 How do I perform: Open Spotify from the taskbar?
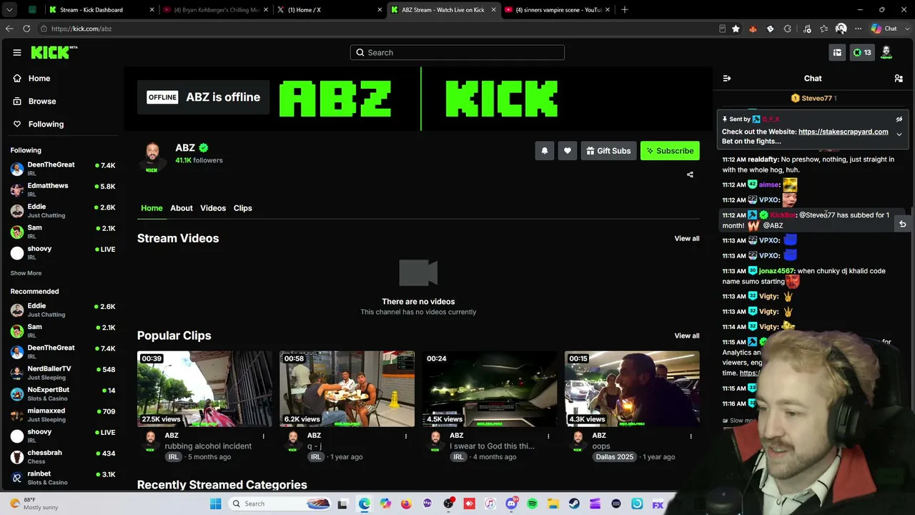532,504
